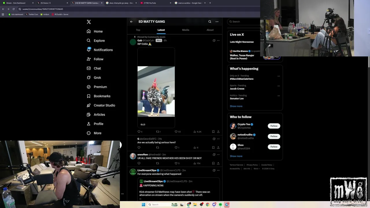This screenshot has height=208, width=370.
Task: Follow Shoo
Action: (274, 147)
